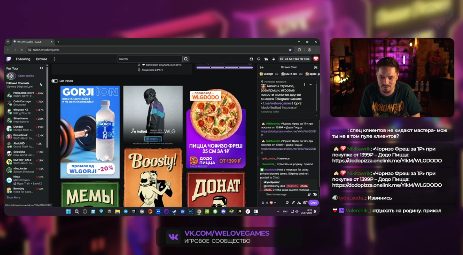This screenshot has width=463, height=255.
Task: Open channel points diamond balance in chat
Action: (265, 203)
